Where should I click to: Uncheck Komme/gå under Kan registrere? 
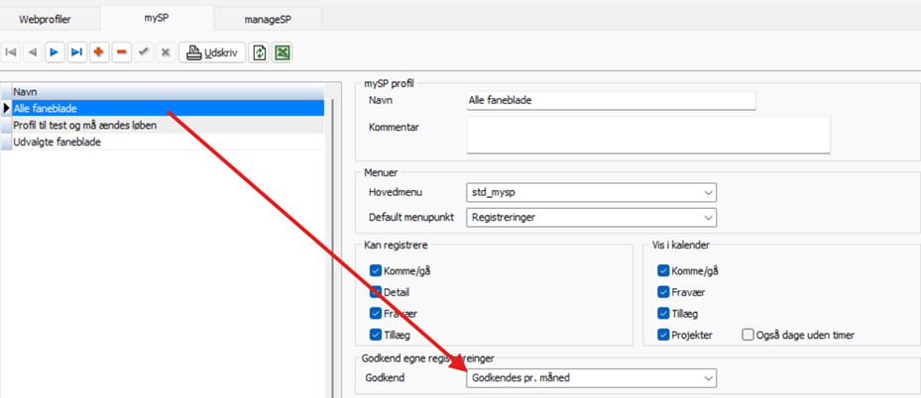376,270
